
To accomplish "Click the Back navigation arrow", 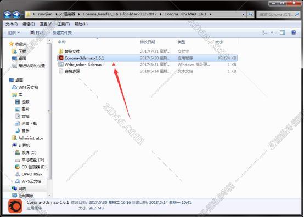I will point(7,14).
